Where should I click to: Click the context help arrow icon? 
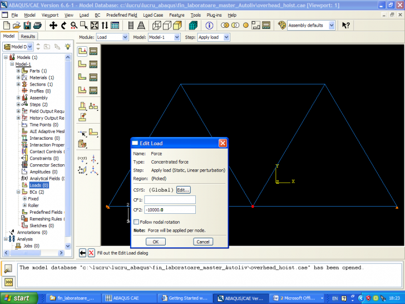coord(345,26)
